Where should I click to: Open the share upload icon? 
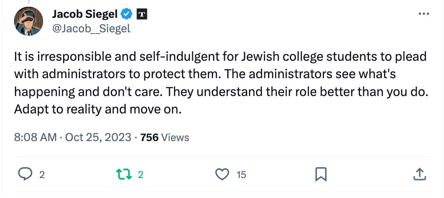(419, 174)
